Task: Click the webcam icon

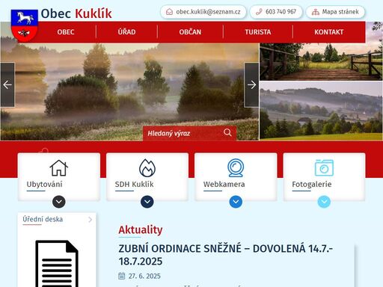Action: click(236, 168)
